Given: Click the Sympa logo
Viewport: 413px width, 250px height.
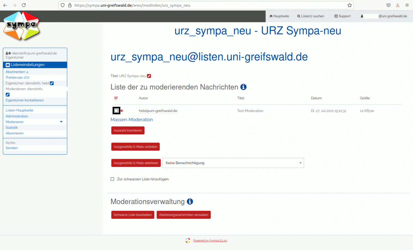Looking at the screenshot, I should point(21,26).
